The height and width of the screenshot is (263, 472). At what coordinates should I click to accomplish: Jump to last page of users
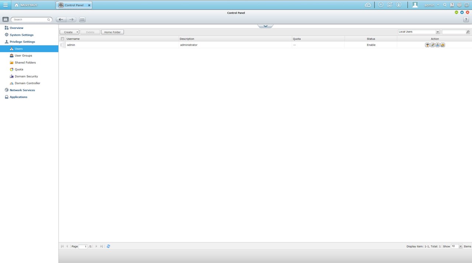101,246
